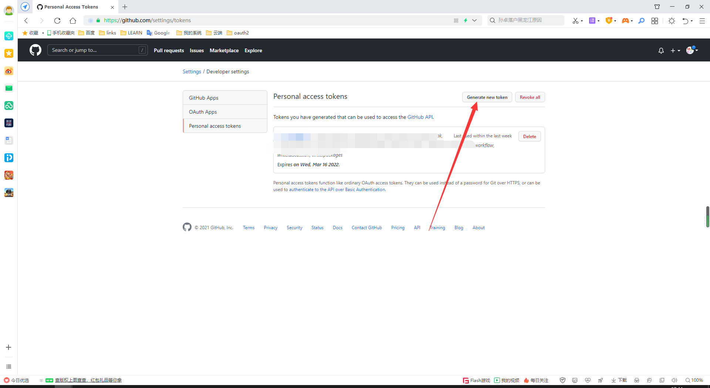Image resolution: width=710 pixels, height=388 pixels.
Task: Open the oauth2 bookmark folder
Action: 238,33
